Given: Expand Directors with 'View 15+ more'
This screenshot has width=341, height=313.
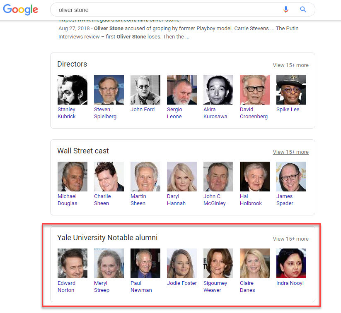Looking at the screenshot, I should coord(290,65).
